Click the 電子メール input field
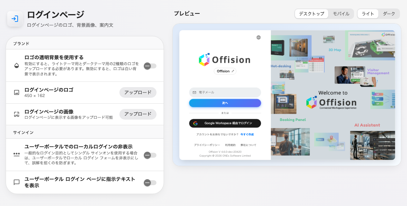 [x=225, y=92]
